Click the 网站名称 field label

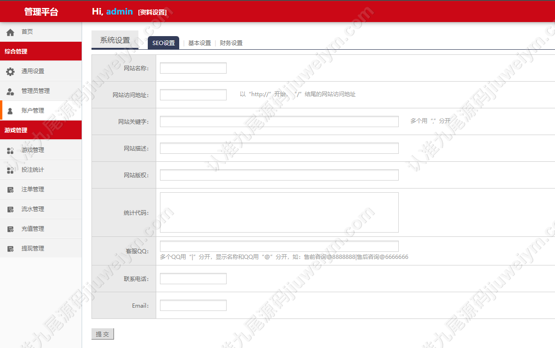136,68
